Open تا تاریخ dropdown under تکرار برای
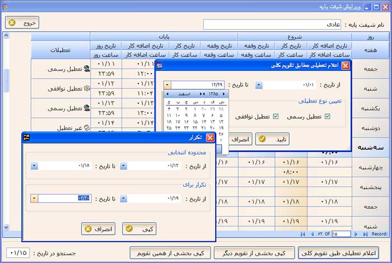The width and height of the screenshot is (392, 263). (34, 198)
